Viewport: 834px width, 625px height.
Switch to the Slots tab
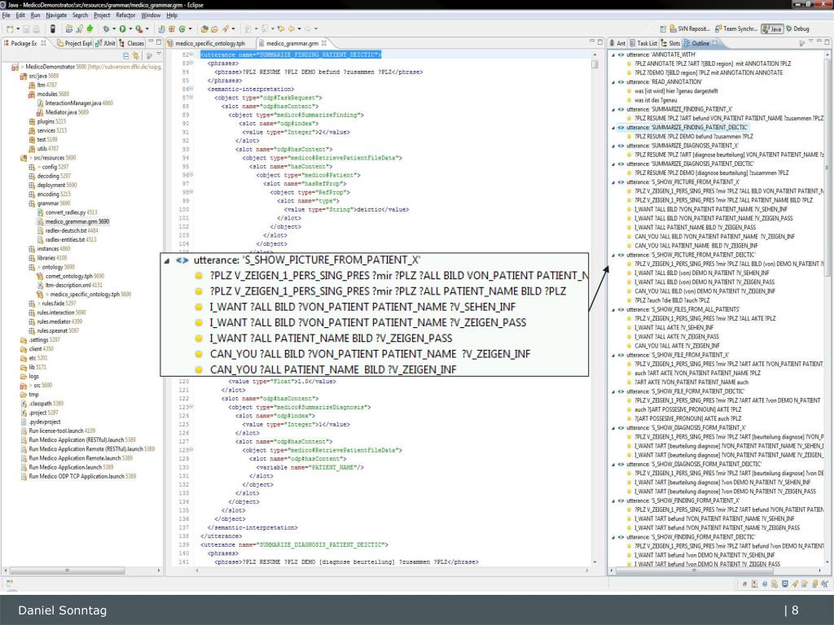coord(670,43)
